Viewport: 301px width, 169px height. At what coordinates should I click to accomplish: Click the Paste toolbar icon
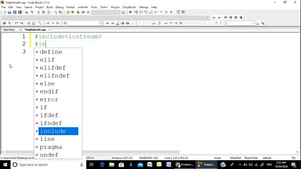coord(48,12)
